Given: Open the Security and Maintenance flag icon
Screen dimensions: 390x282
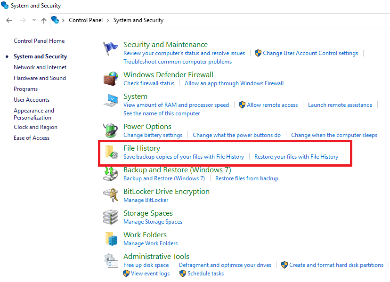Looking at the screenshot, I should pos(110,48).
